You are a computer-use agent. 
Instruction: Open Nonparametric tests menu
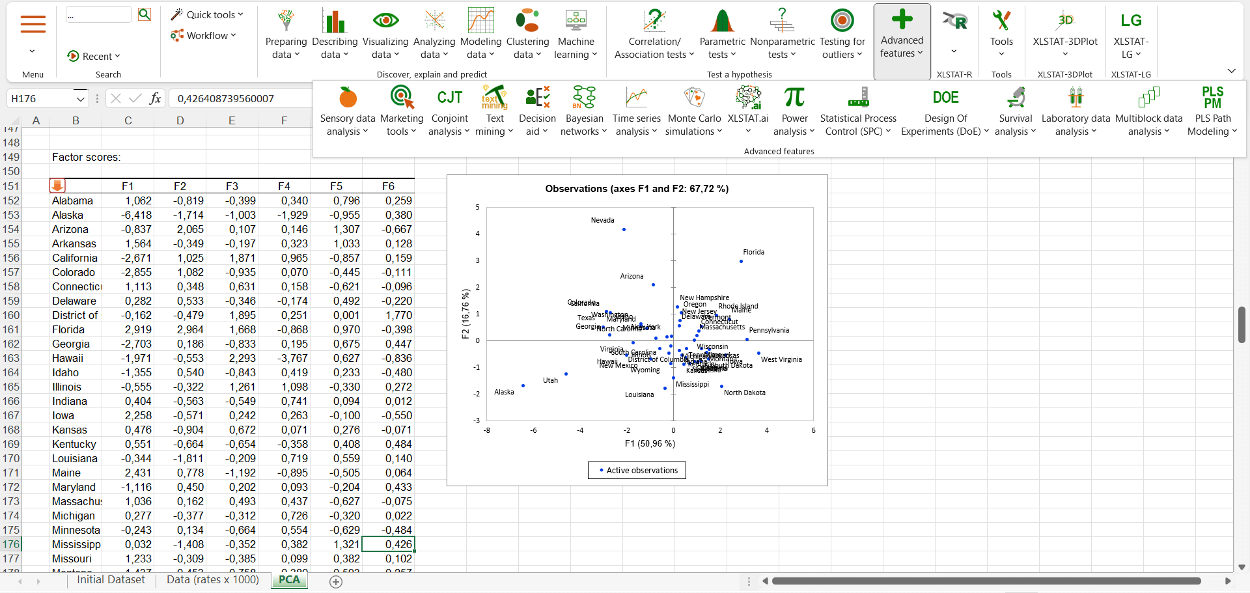point(782,35)
